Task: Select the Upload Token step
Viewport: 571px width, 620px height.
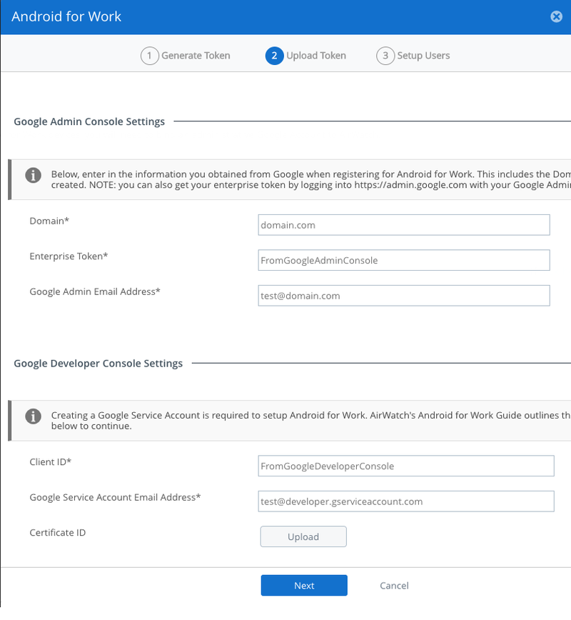Action: click(316, 56)
